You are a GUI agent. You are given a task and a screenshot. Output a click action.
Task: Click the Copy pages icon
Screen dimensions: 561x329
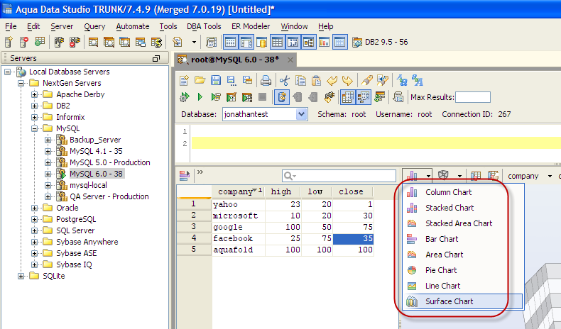[x=300, y=80]
